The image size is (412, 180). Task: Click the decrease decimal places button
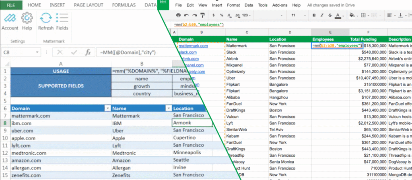coord(229,16)
